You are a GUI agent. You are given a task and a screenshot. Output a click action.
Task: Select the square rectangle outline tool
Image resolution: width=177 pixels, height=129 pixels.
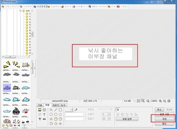coord(60,110)
